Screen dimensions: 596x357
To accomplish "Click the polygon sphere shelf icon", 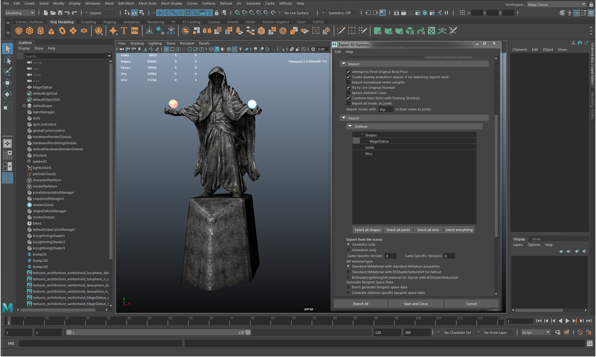I will pyautogui.click(x=19, y=31).
